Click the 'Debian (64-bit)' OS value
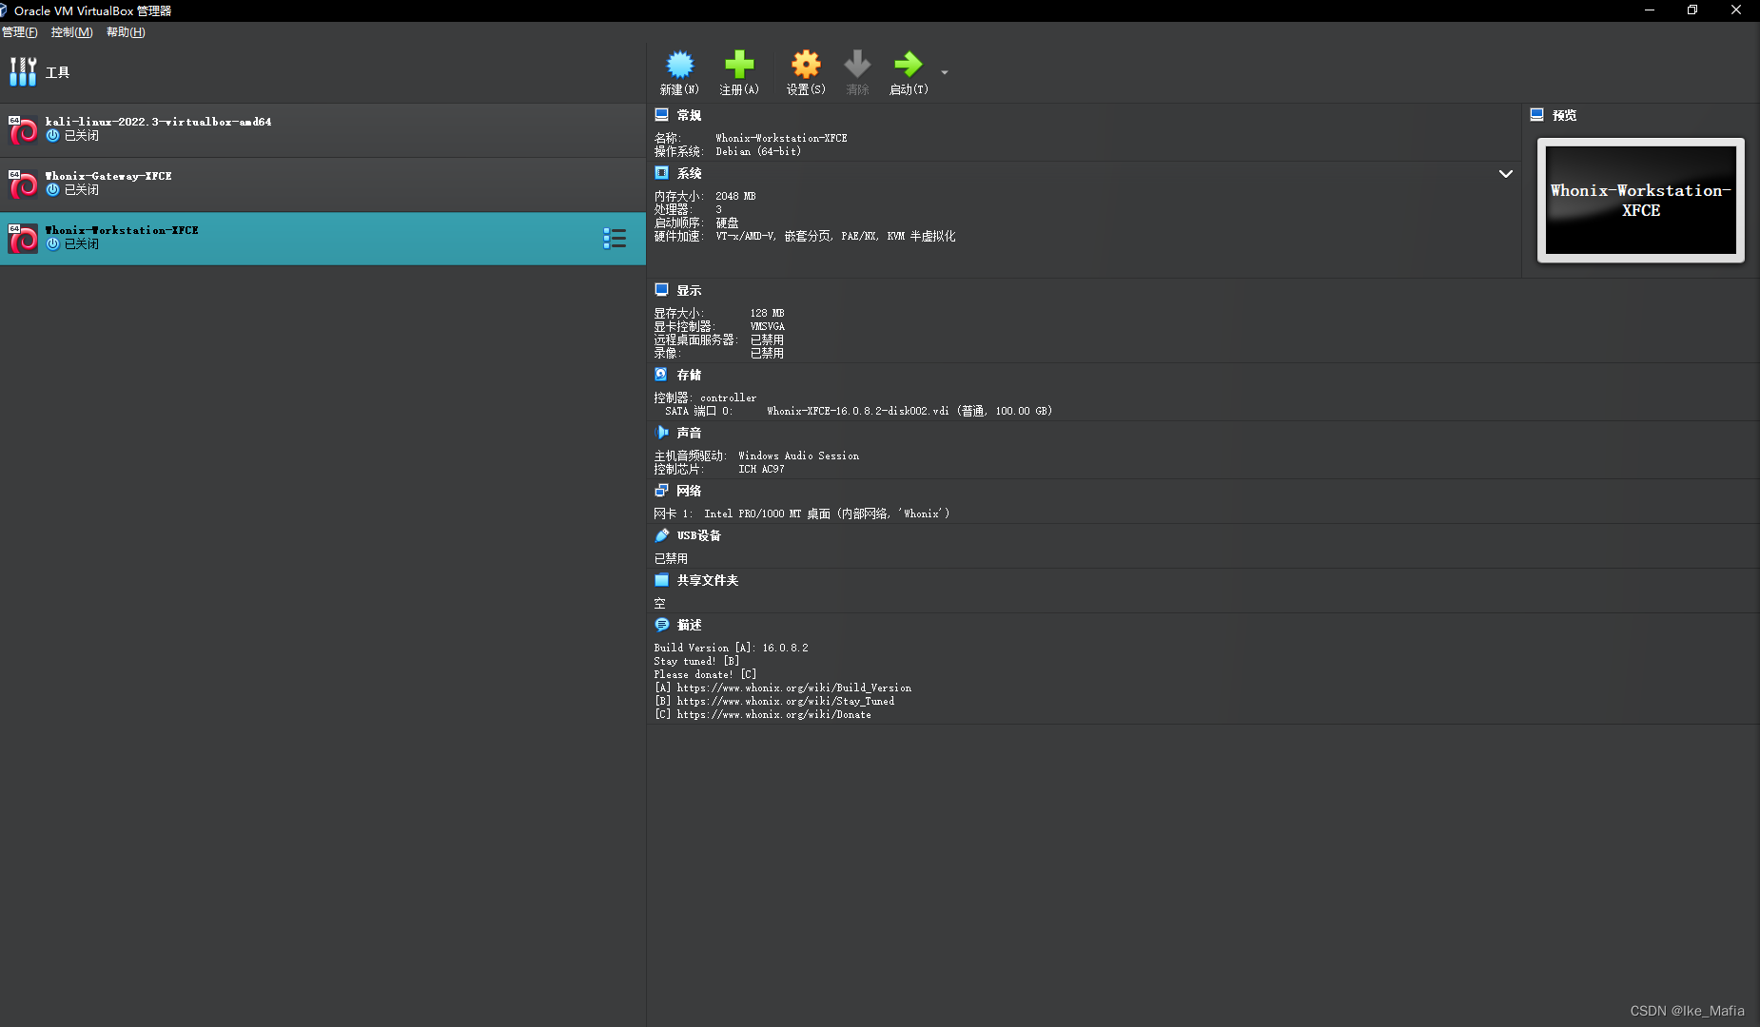This screenshot has width=1760, height=1027. (x=758, y=151)
